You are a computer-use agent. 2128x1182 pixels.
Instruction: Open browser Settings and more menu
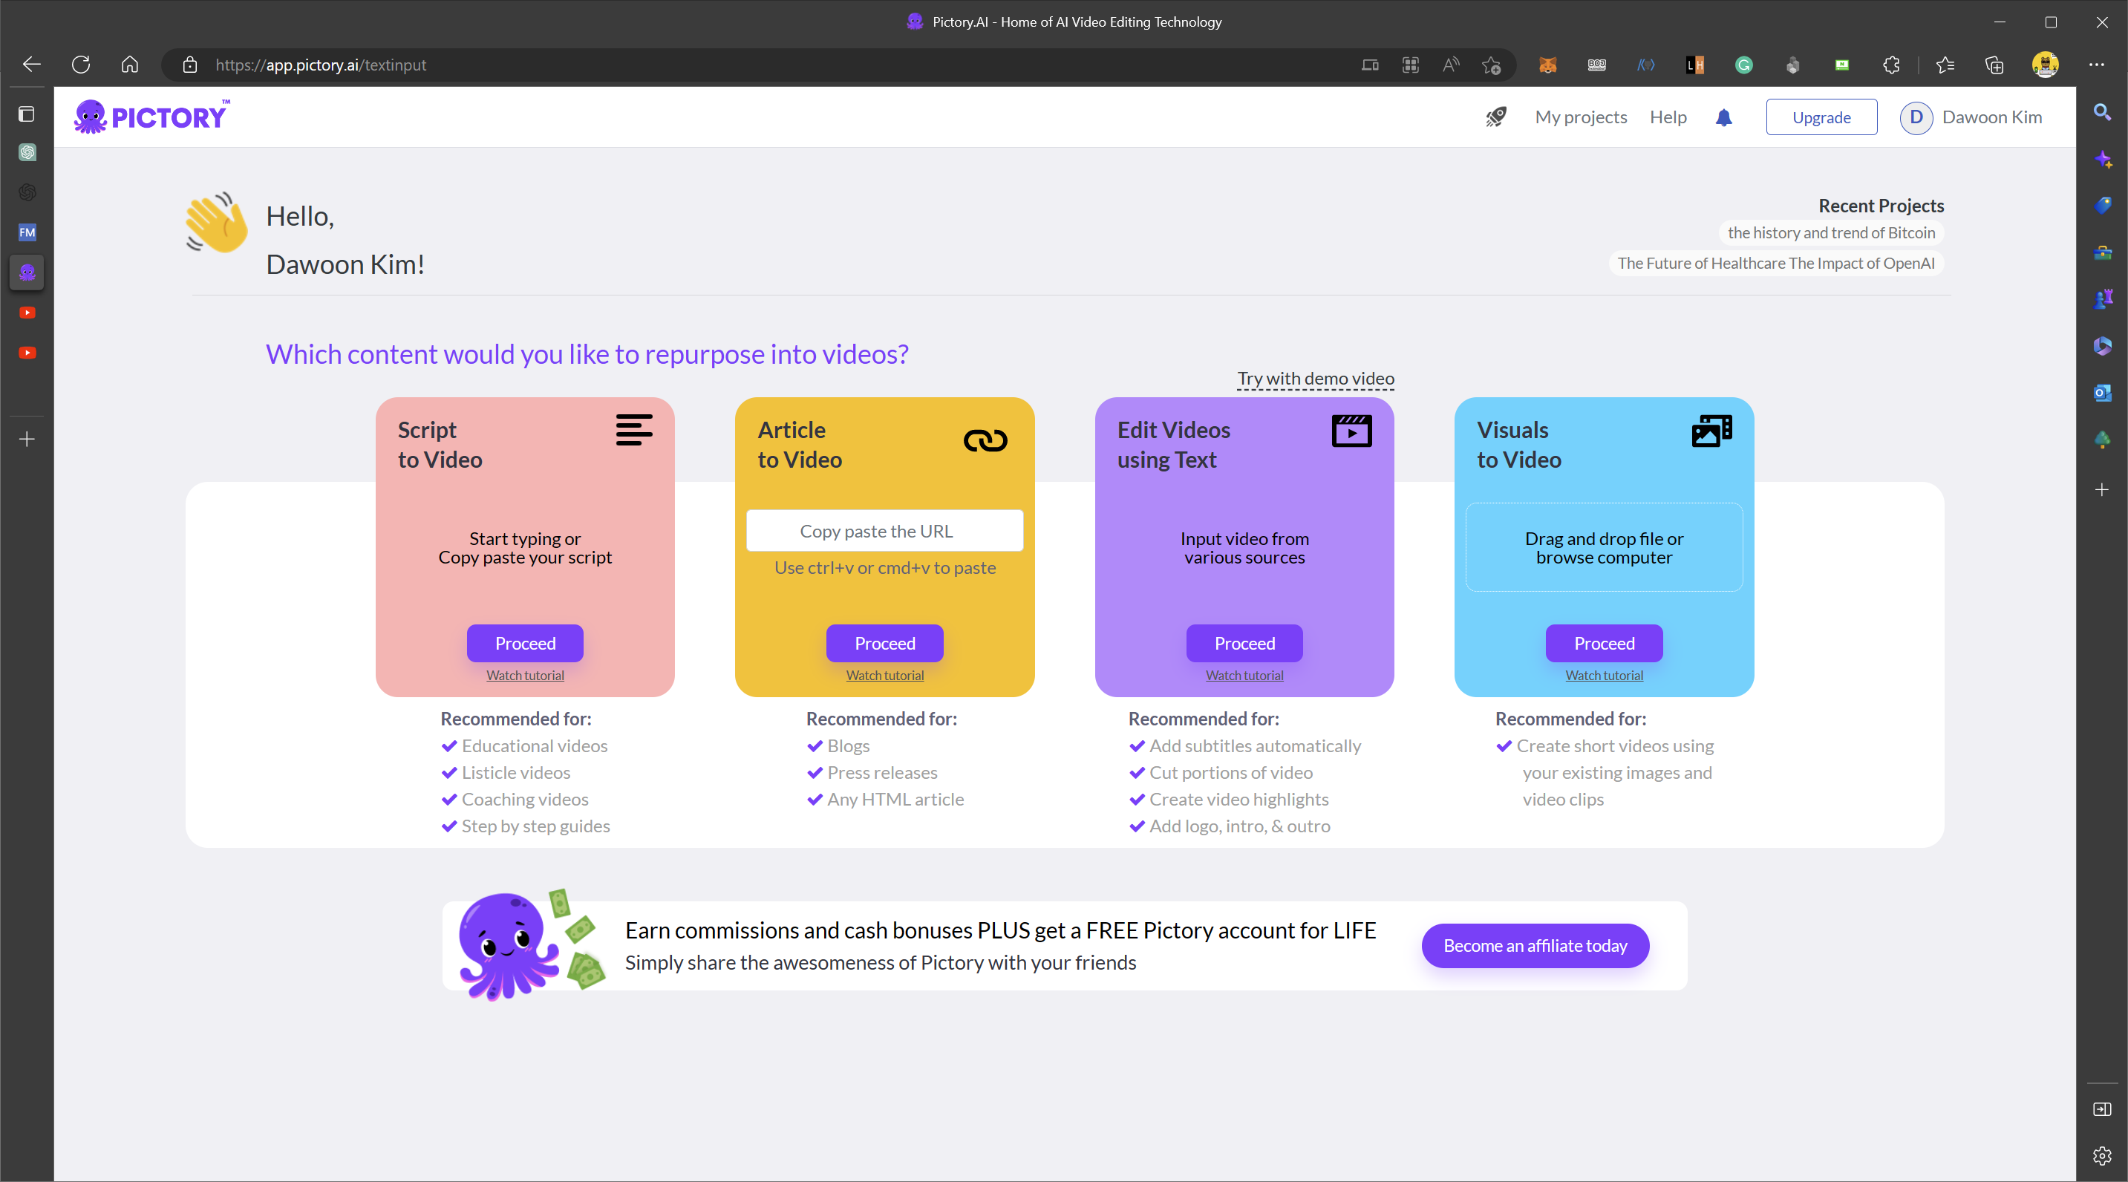click(x=2096, y=65)
